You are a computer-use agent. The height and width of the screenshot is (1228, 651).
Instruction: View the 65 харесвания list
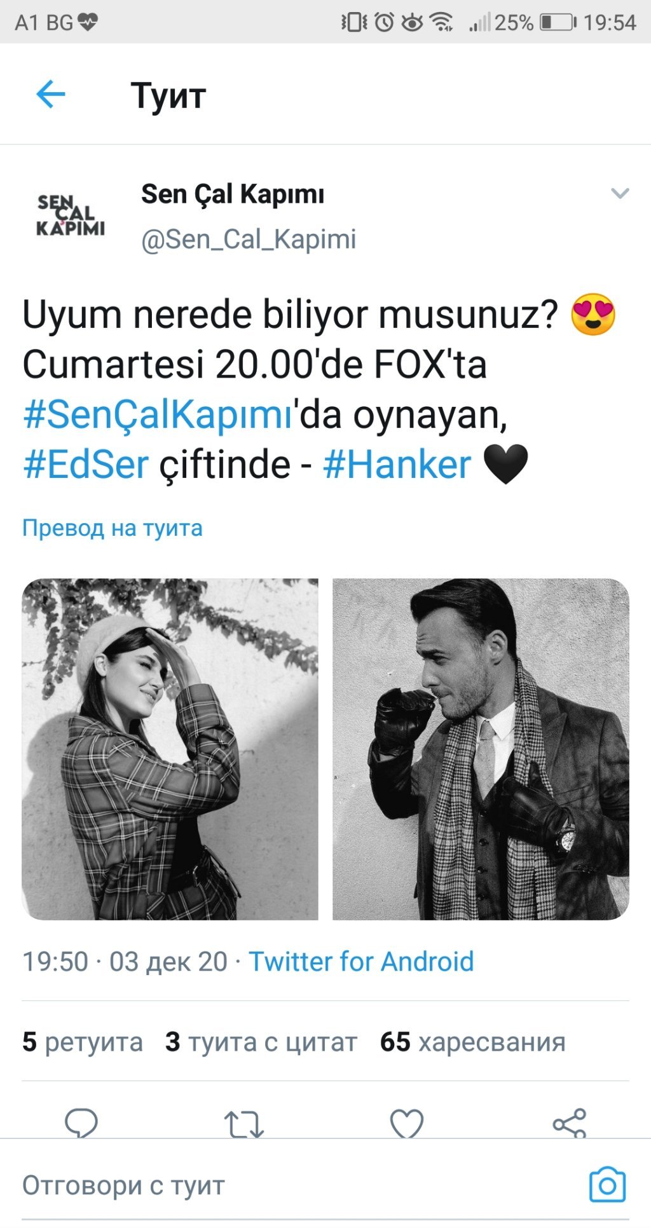coord(472,1042)
